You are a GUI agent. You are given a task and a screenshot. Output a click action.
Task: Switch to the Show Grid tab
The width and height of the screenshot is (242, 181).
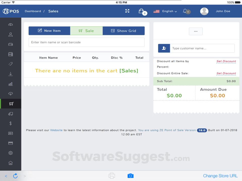[124, 31]
